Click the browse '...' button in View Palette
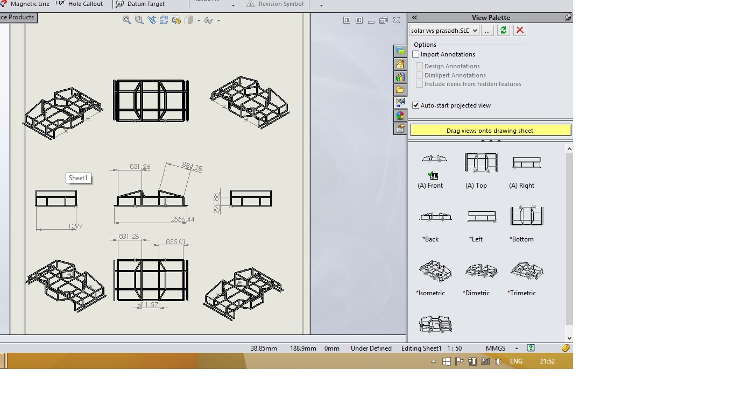Viewport: 735px width, 413px height. click(487, 31)
